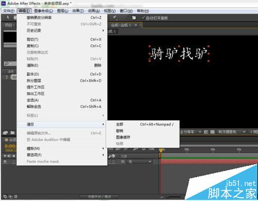Screen dimensions: 258x201
Task: Open the 视图(V) menu
Action: (x=109, y=11)
